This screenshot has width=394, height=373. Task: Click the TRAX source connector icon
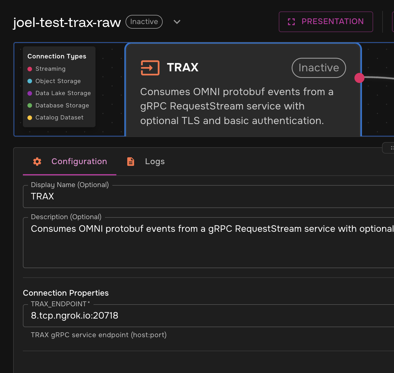coord(150,68)
